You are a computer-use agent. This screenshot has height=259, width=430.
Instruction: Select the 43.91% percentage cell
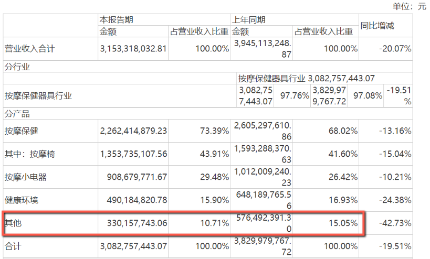(214, 154)
